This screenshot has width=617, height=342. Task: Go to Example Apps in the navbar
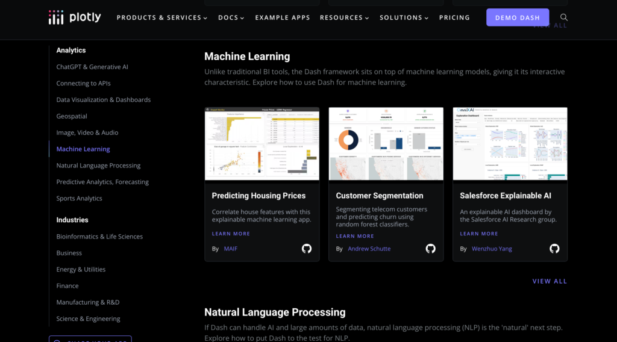coord(282,17)
